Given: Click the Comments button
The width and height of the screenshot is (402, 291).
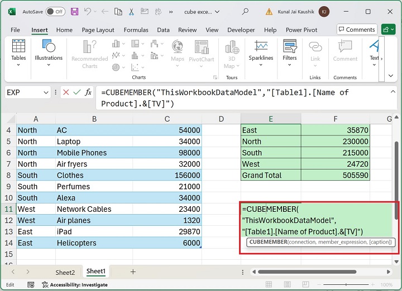Looking at the screenshot, I should coord(356,30).
